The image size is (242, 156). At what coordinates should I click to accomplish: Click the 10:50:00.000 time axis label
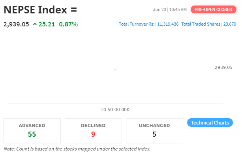pyautogui.click(x=115, y=110)
